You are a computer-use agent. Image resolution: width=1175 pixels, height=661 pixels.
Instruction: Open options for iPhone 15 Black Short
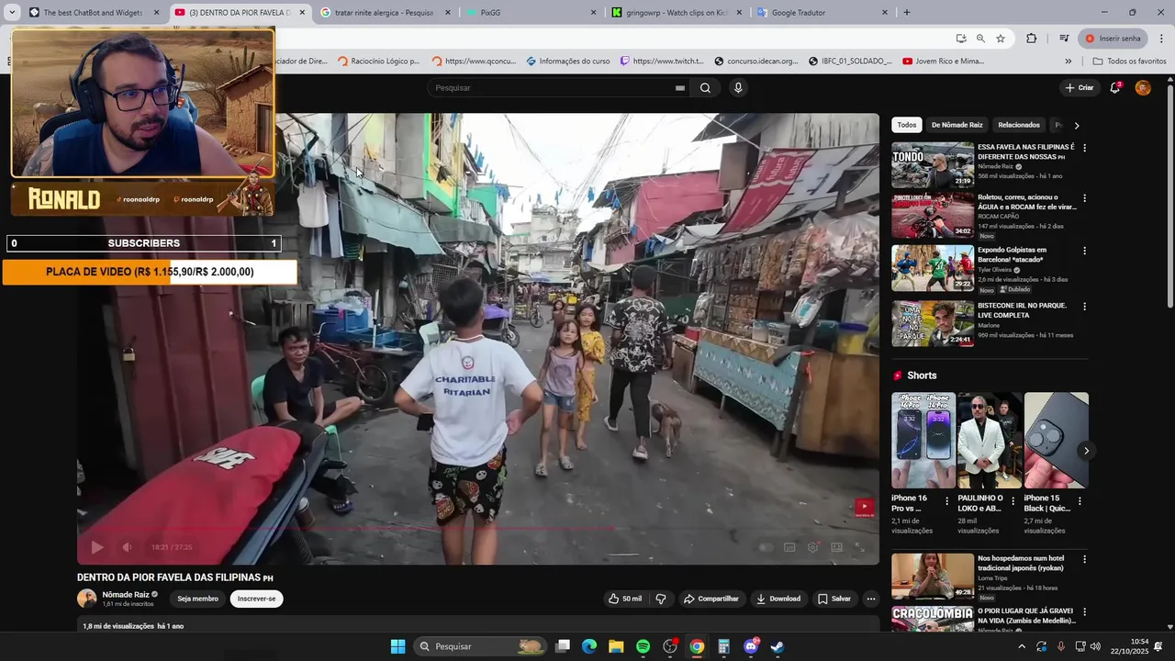1080,501
